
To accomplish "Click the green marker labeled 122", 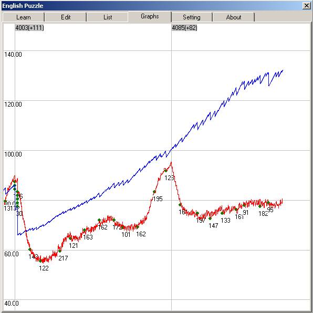I will click(40, 261).
